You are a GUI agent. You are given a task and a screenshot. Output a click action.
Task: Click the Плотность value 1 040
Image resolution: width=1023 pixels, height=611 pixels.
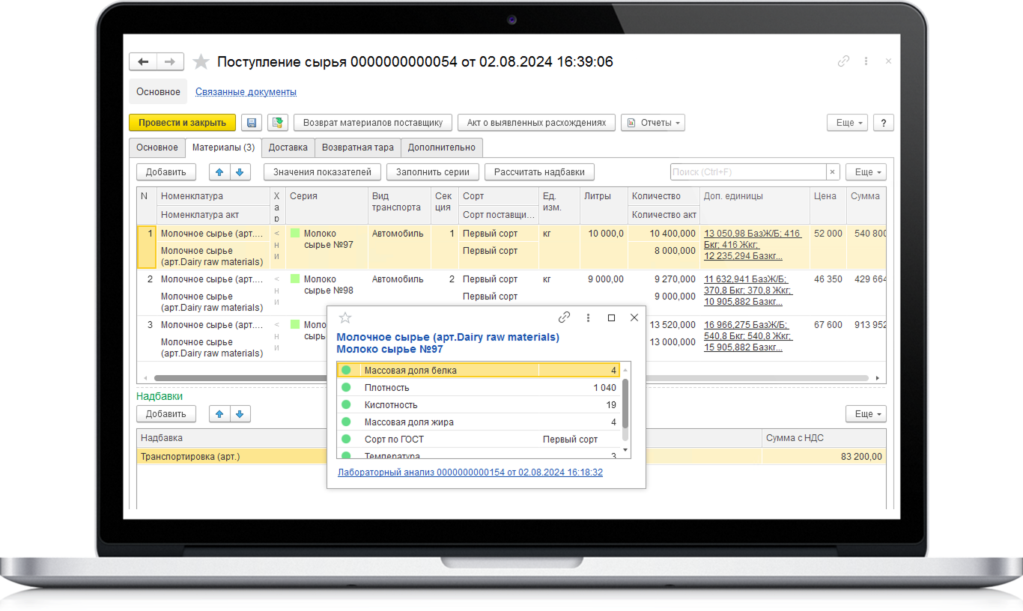604,388
